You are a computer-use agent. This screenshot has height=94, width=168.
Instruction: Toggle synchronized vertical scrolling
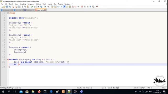click(52, 7)
